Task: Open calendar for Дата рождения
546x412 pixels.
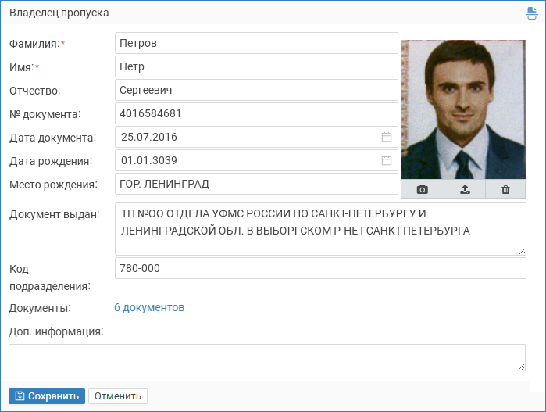Action: click(x=387, y=160)
